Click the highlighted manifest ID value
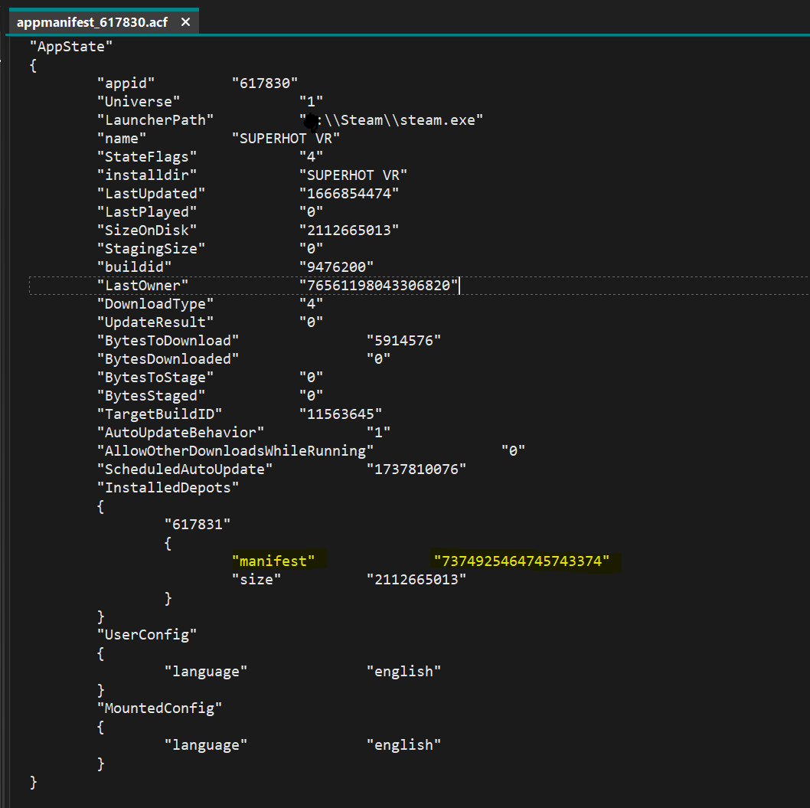The image size is (810, 808). [x=521, y=561]
